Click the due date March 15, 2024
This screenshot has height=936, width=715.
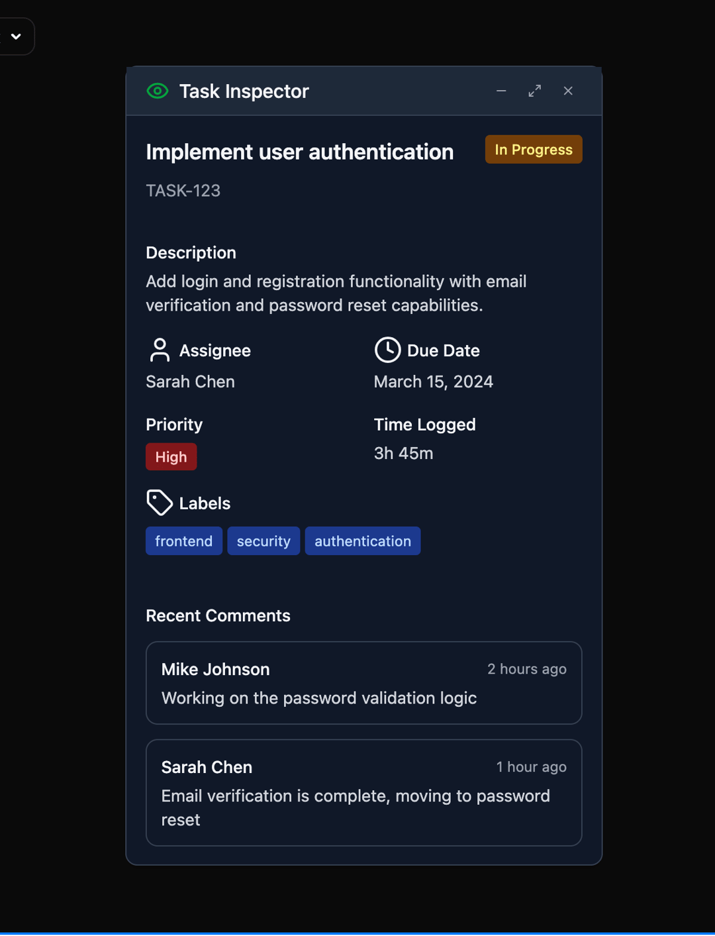(x=434, y=382)
